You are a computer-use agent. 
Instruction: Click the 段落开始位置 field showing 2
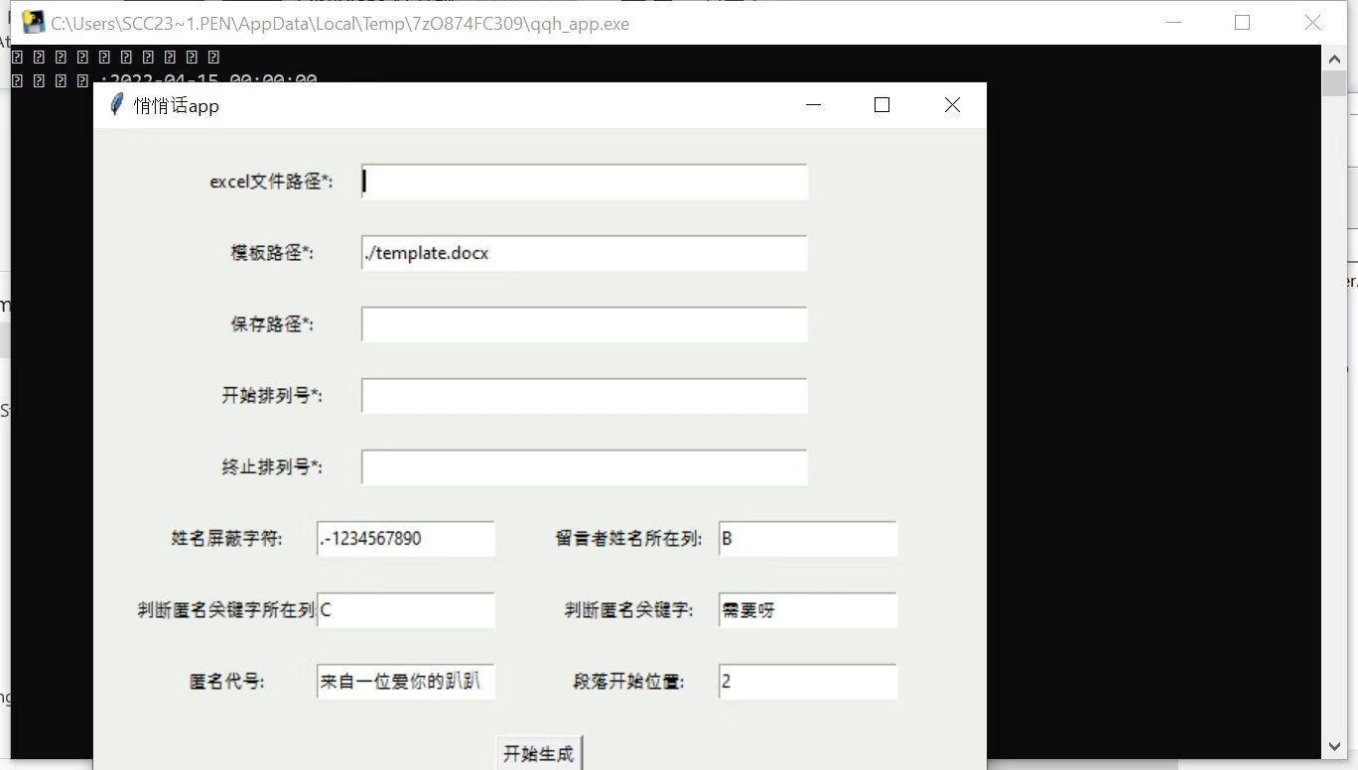click(x=808, y=682)
